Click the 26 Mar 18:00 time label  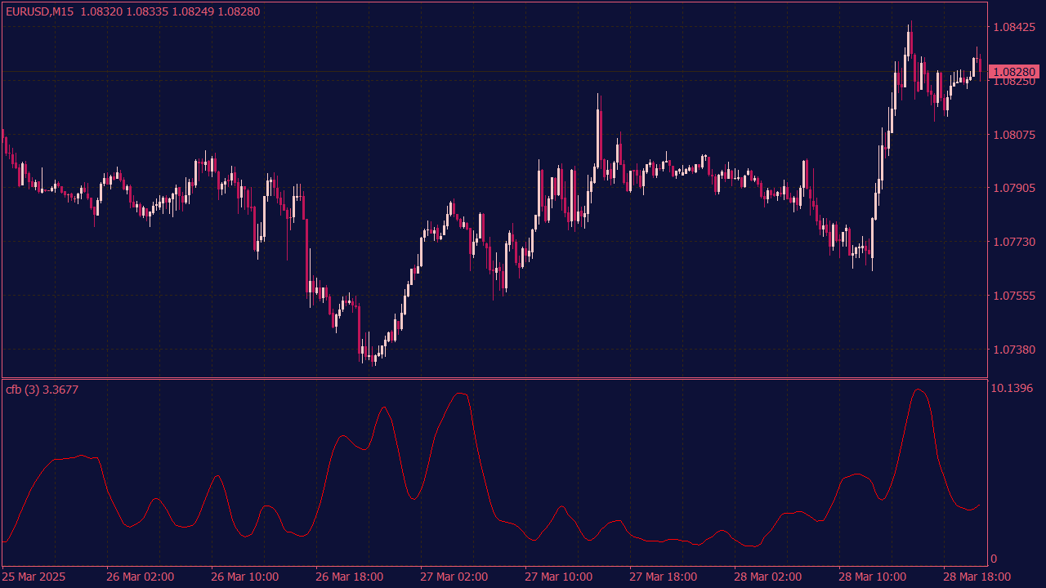(350, 577)
